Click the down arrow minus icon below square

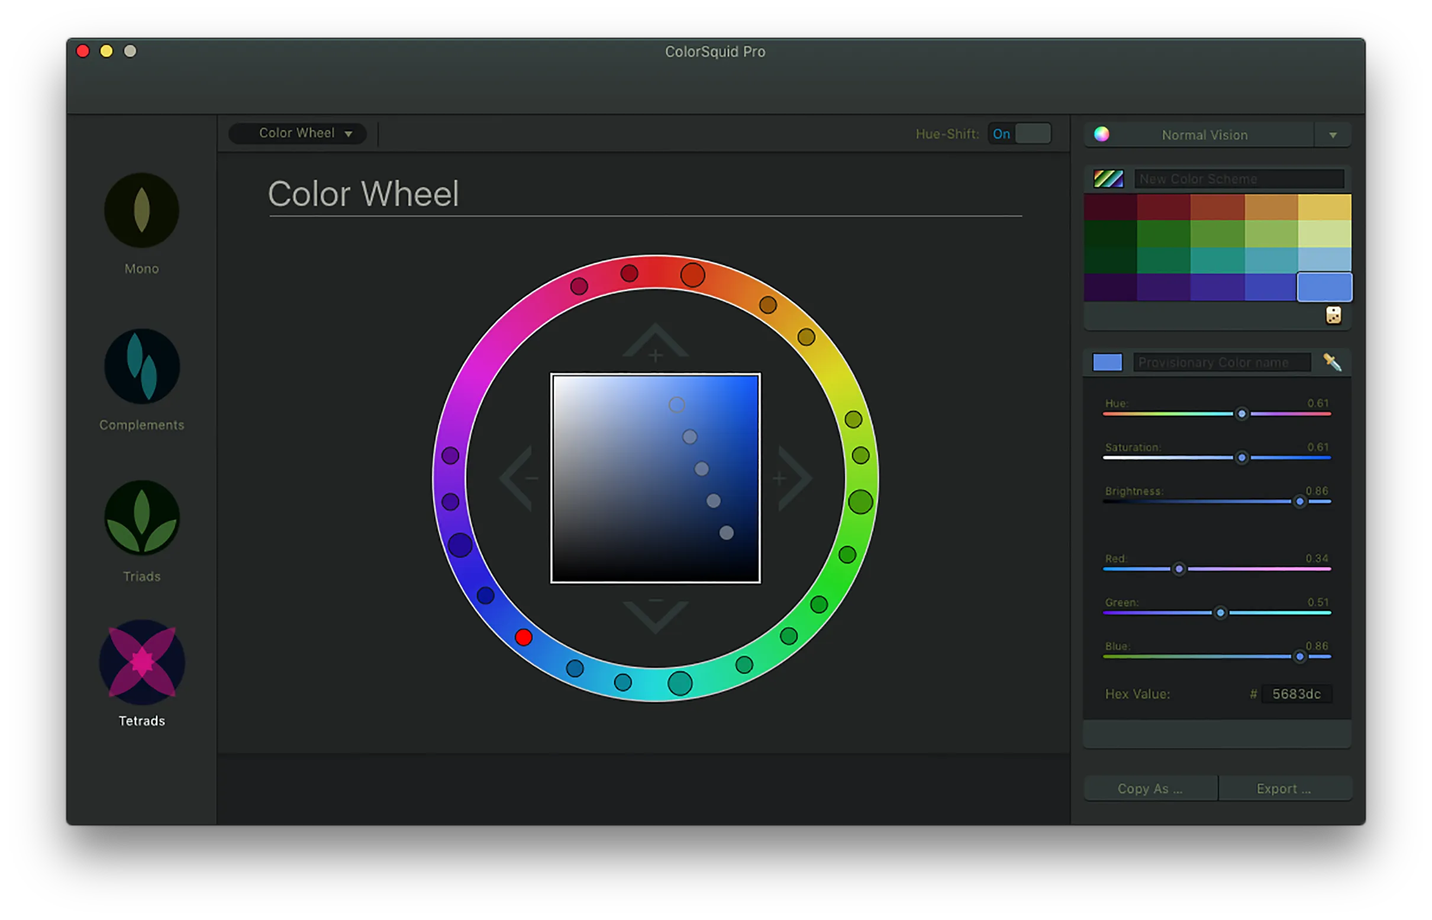(x=655, y=615)
